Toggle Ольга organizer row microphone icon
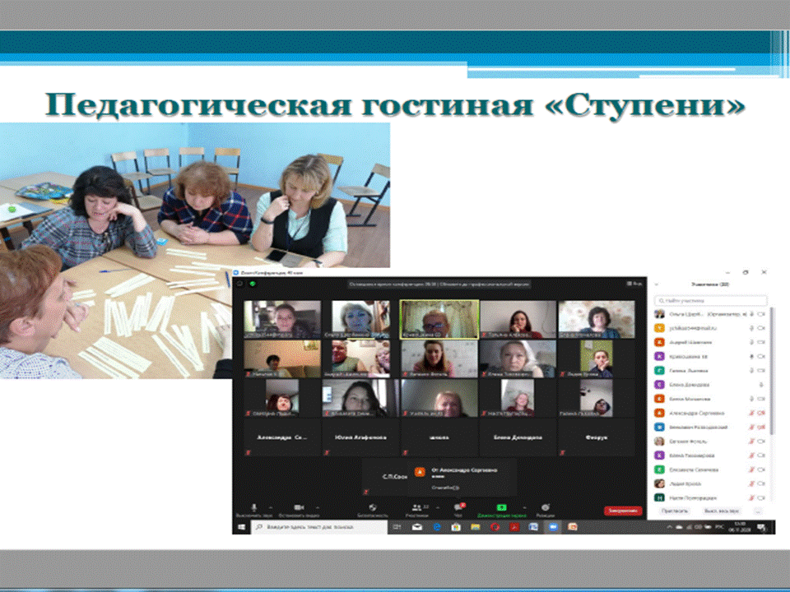 (751, 314)
